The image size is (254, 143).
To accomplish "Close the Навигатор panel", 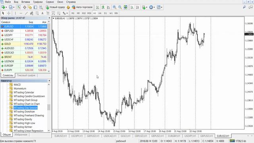I will click(x=49, y=81).
